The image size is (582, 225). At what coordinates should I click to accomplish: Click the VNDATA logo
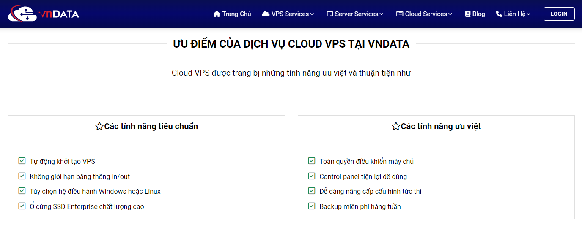tap(44, 14)
